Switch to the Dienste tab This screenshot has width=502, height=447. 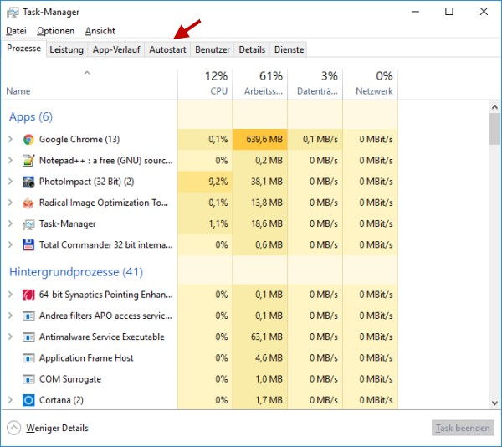pyautogui.click(x=289, y=49)
